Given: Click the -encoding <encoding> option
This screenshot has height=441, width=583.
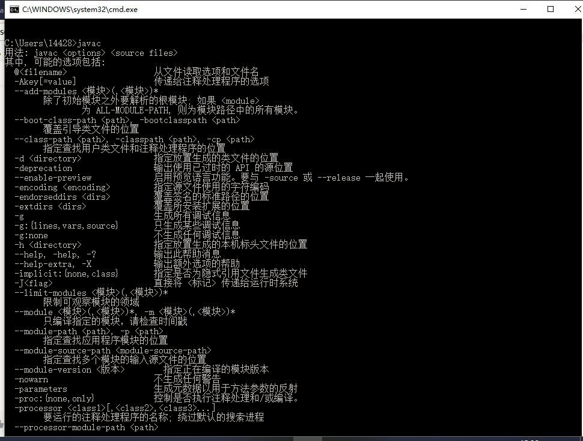Looking at the screenshot, I should click(x=62, y=187).
